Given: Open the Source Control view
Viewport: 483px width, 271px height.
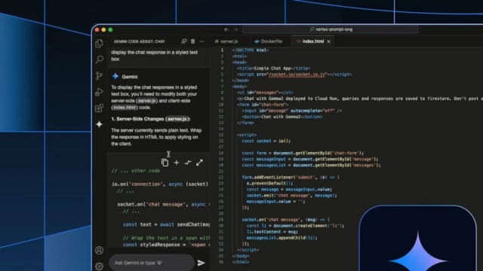Looking at the screenshot, I should [99, 75].
